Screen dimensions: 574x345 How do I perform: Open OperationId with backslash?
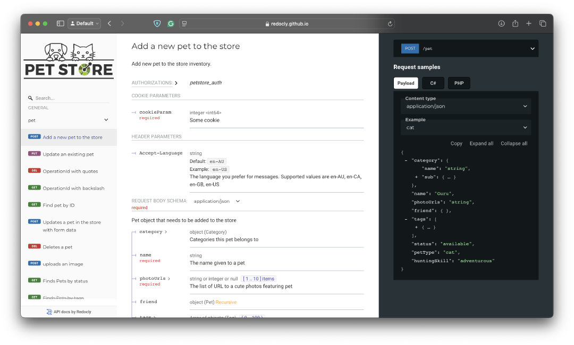click(69, 188)
